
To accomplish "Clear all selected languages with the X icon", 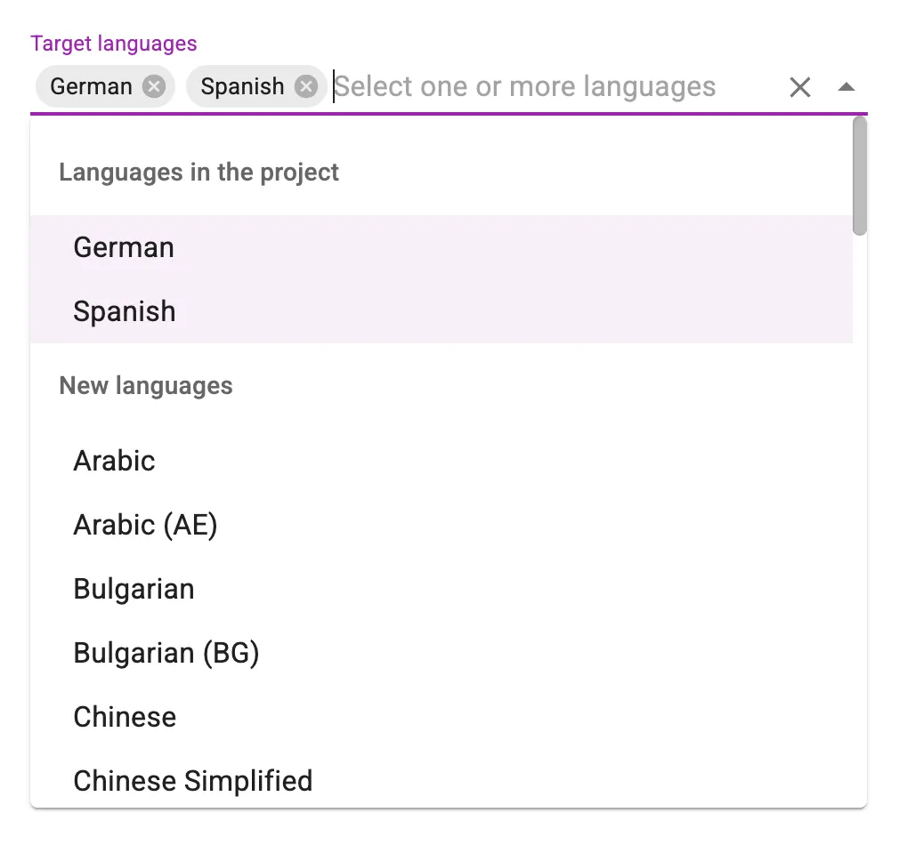I will (x=799, y=86).
